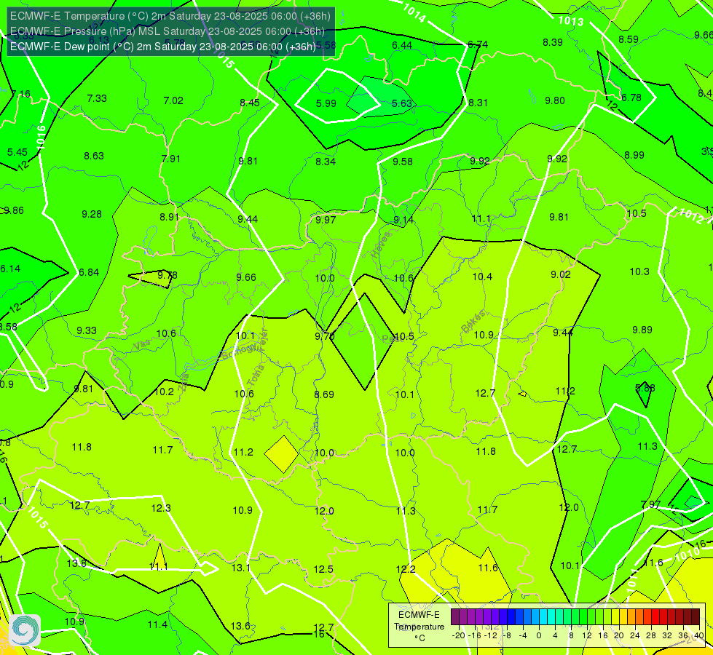Click the Vas region label

point(142,345)
